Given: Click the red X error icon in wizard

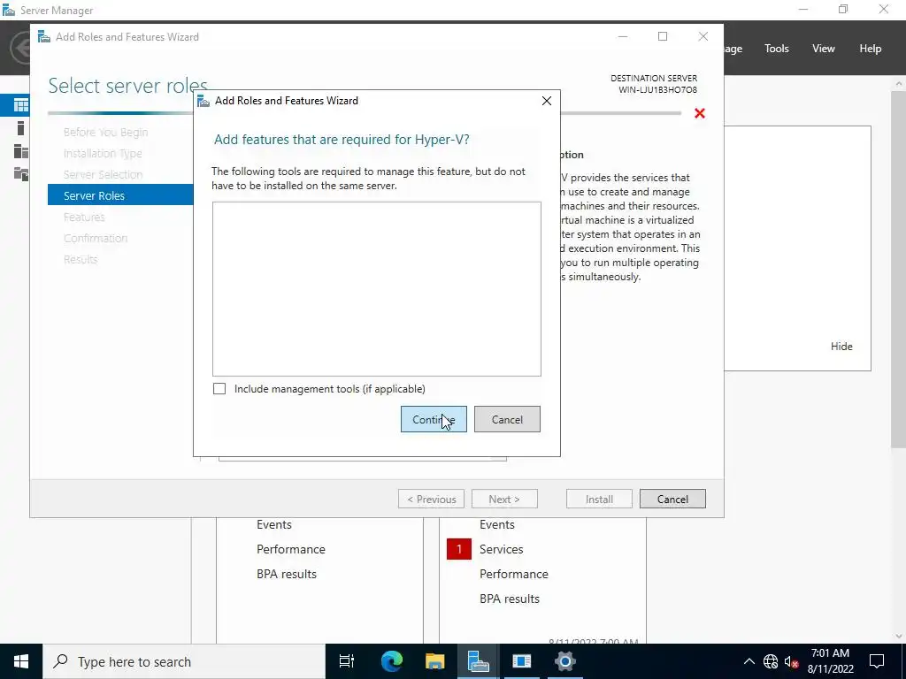Looking at the screenshot, I should click(700, 113).
